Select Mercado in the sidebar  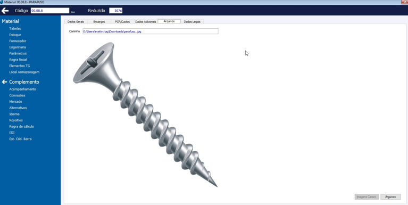(x=15, y=102)
